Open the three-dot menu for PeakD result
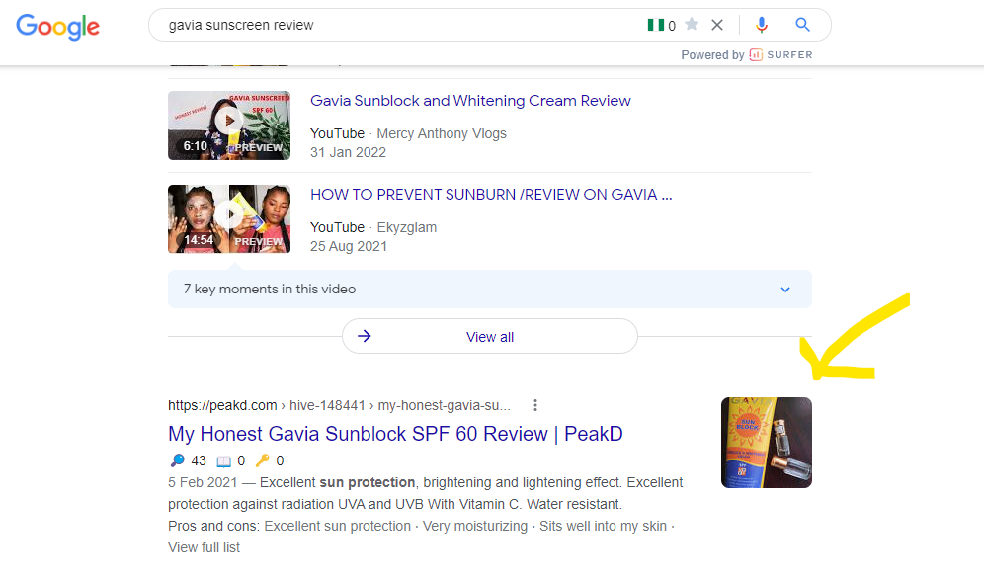 [x=535, y=405]
